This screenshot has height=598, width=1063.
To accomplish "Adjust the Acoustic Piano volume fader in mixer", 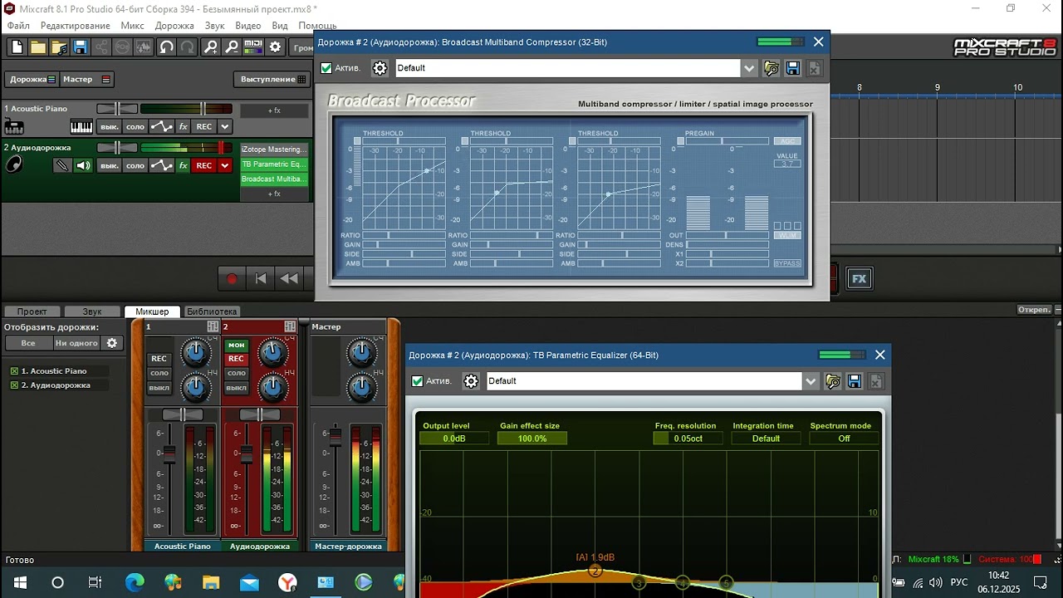I will (x=169, y=453).
